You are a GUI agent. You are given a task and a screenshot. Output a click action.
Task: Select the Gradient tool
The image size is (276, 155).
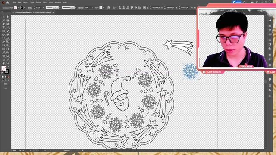(8, 49)
